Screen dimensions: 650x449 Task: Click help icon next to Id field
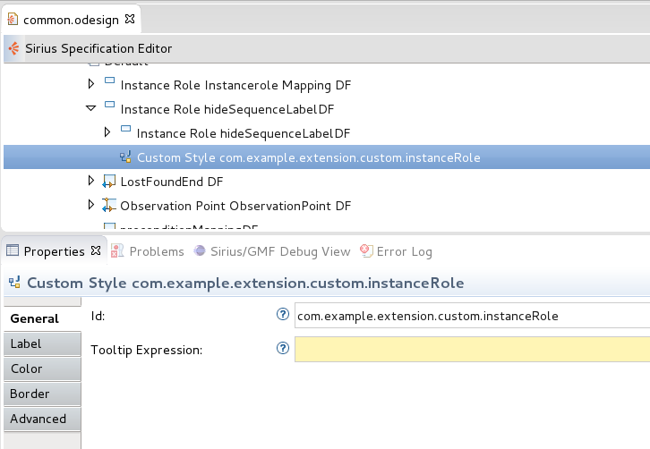click(284, 315)
